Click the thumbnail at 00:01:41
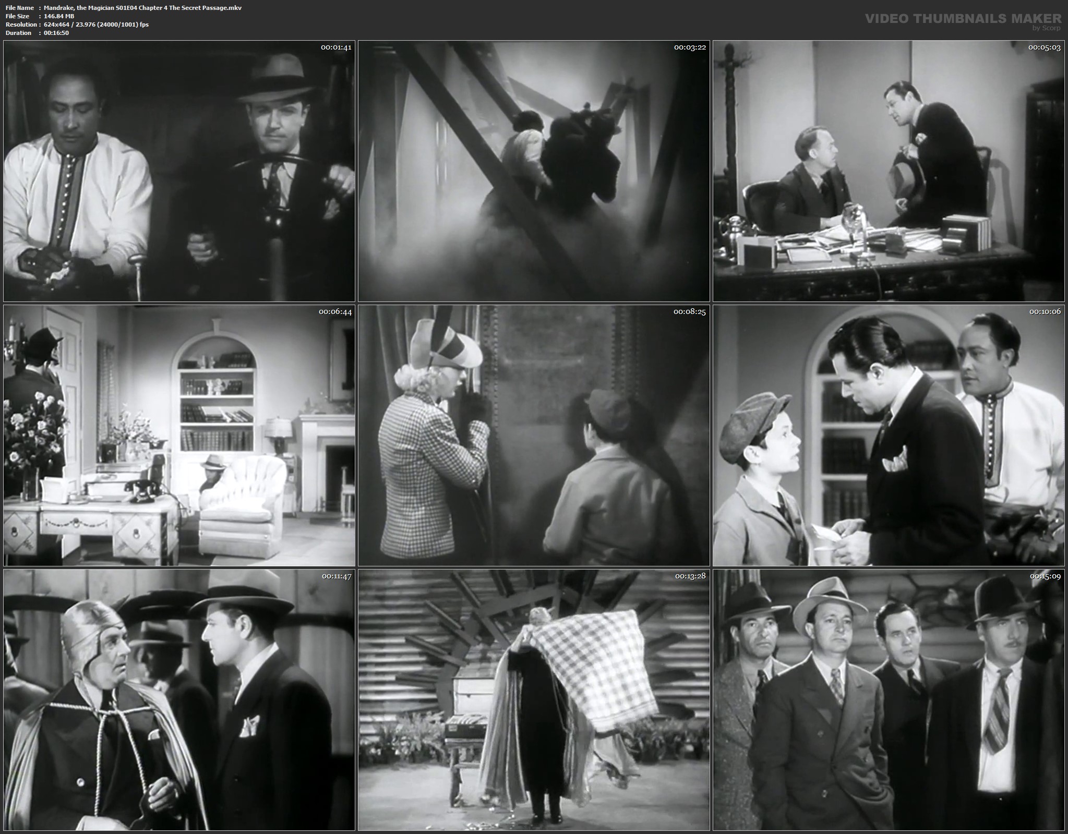The width and height of the screenshot is (1068, 834). tap(179, 171)
